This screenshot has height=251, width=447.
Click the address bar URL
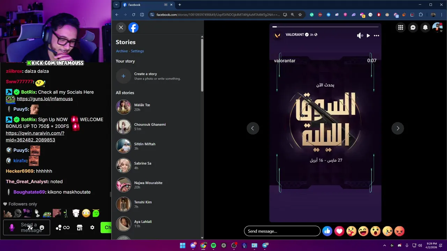click(x=218, y=15)
